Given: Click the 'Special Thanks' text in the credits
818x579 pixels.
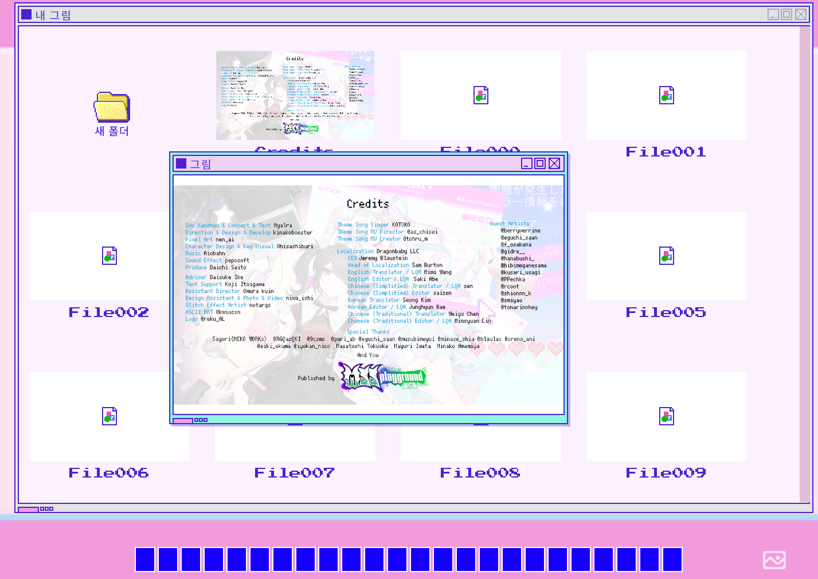Looking at the screenshot, I should pos(368,332).
